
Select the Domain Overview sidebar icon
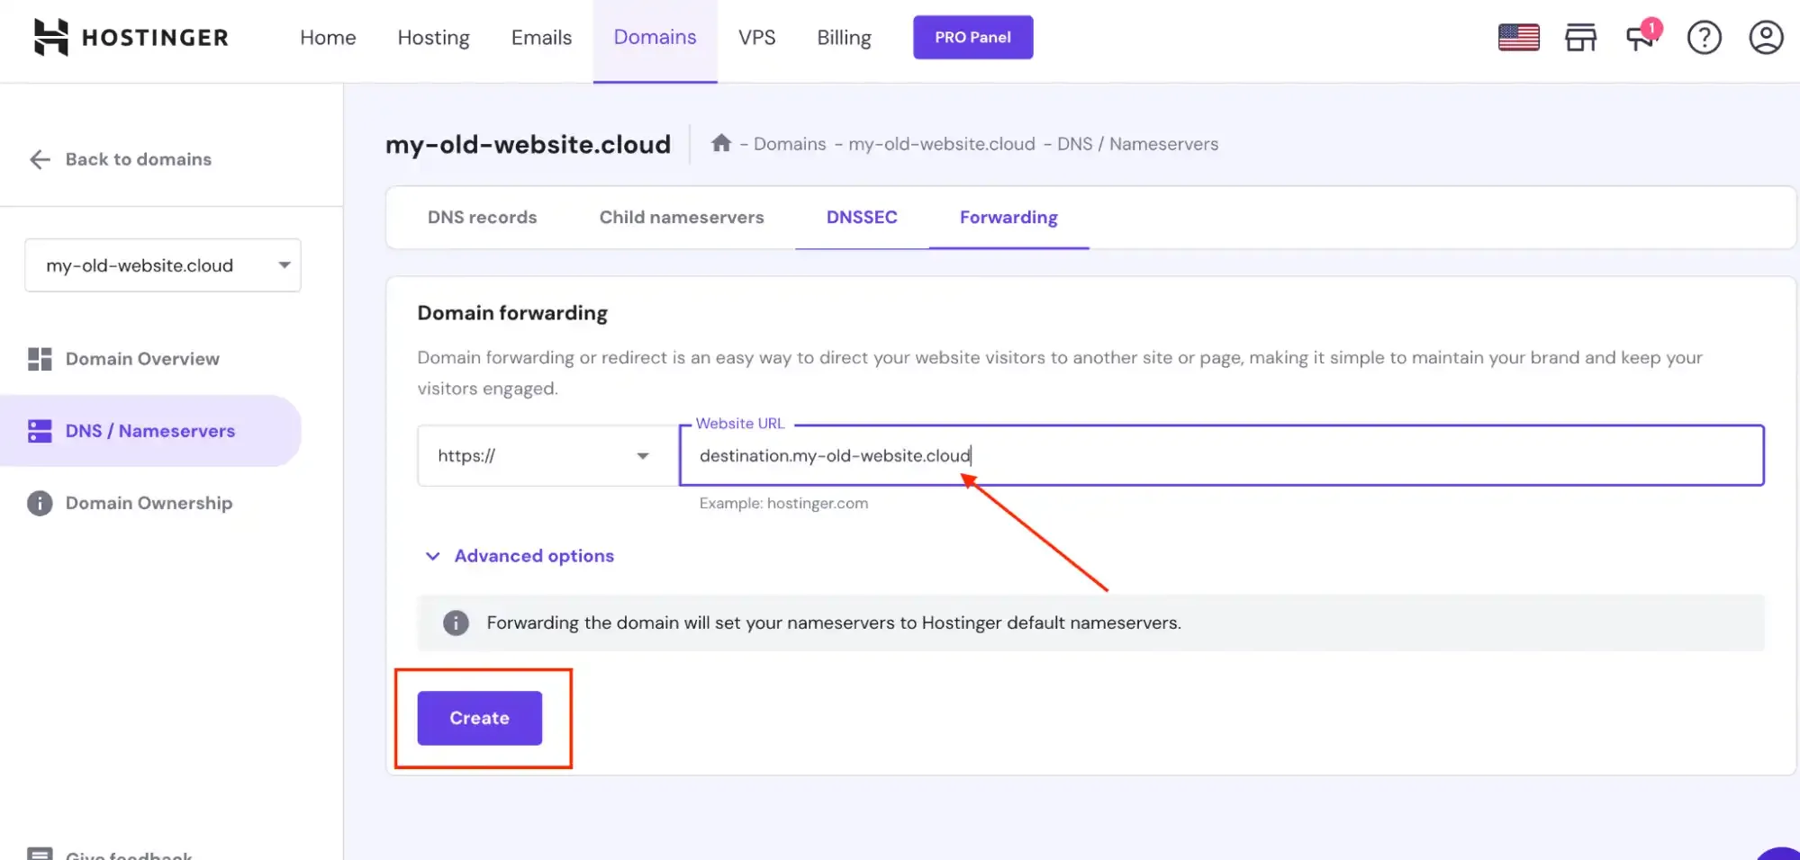pos(39,358)
